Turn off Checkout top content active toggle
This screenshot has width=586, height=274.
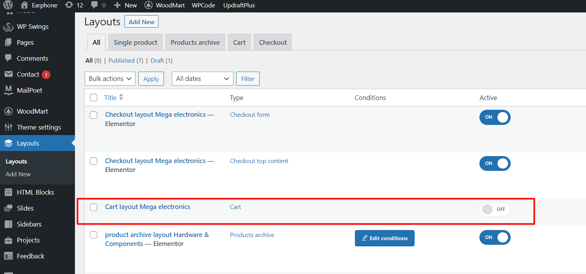495,163
